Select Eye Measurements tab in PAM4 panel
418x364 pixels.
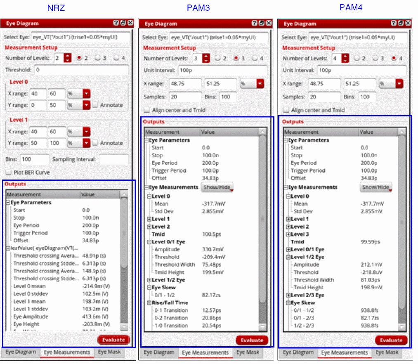345,353
